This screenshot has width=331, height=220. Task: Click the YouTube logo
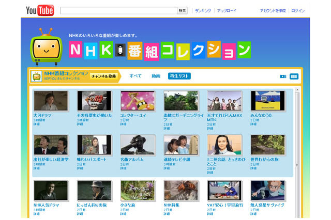click(40, 10)
